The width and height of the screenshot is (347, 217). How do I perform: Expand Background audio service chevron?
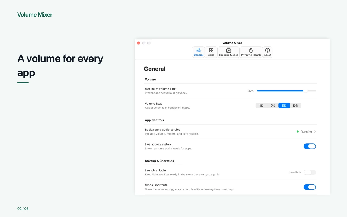pos(315,132)
